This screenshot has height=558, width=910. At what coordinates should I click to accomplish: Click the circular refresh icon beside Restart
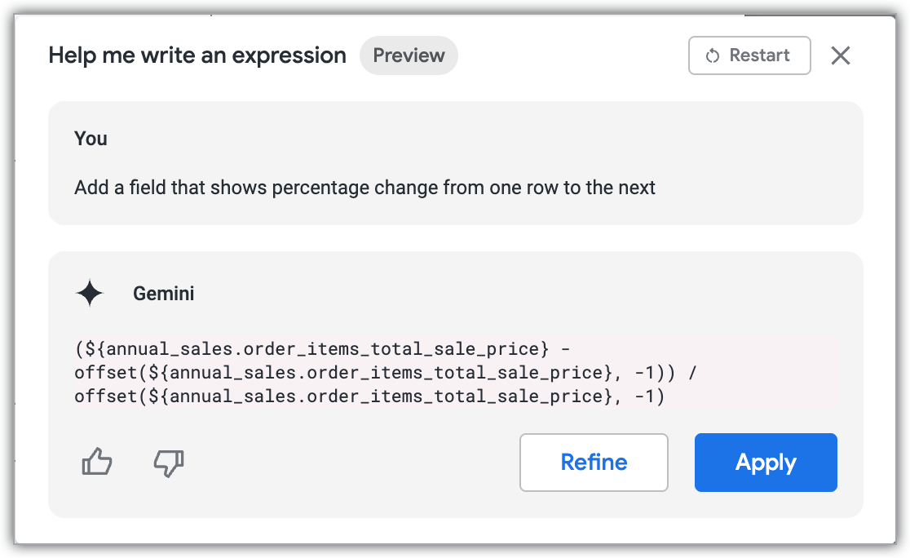[713, 55]
